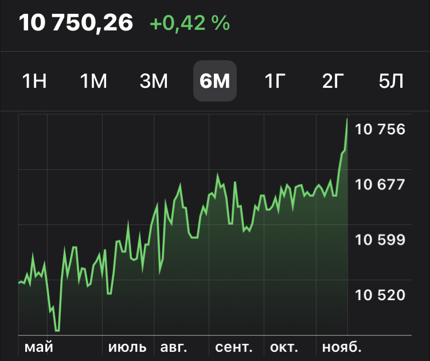
Task: Select the 1Н time range tab
Action: pyautogui.click(x=34, y=81)
